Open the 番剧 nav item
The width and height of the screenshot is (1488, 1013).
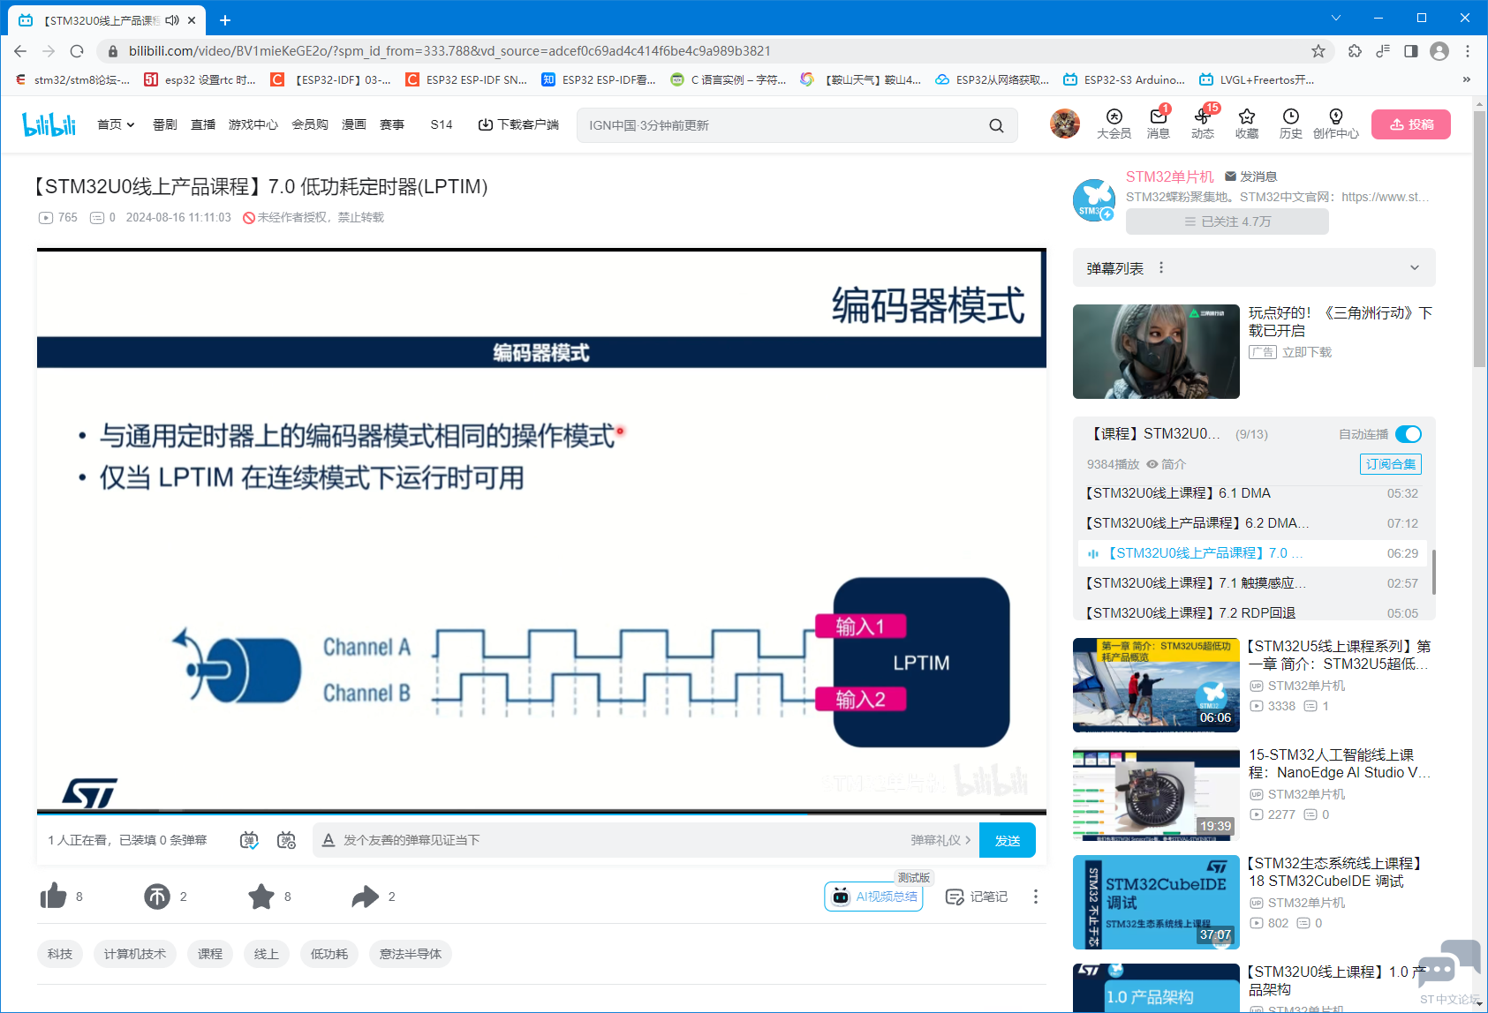point(164,124)
